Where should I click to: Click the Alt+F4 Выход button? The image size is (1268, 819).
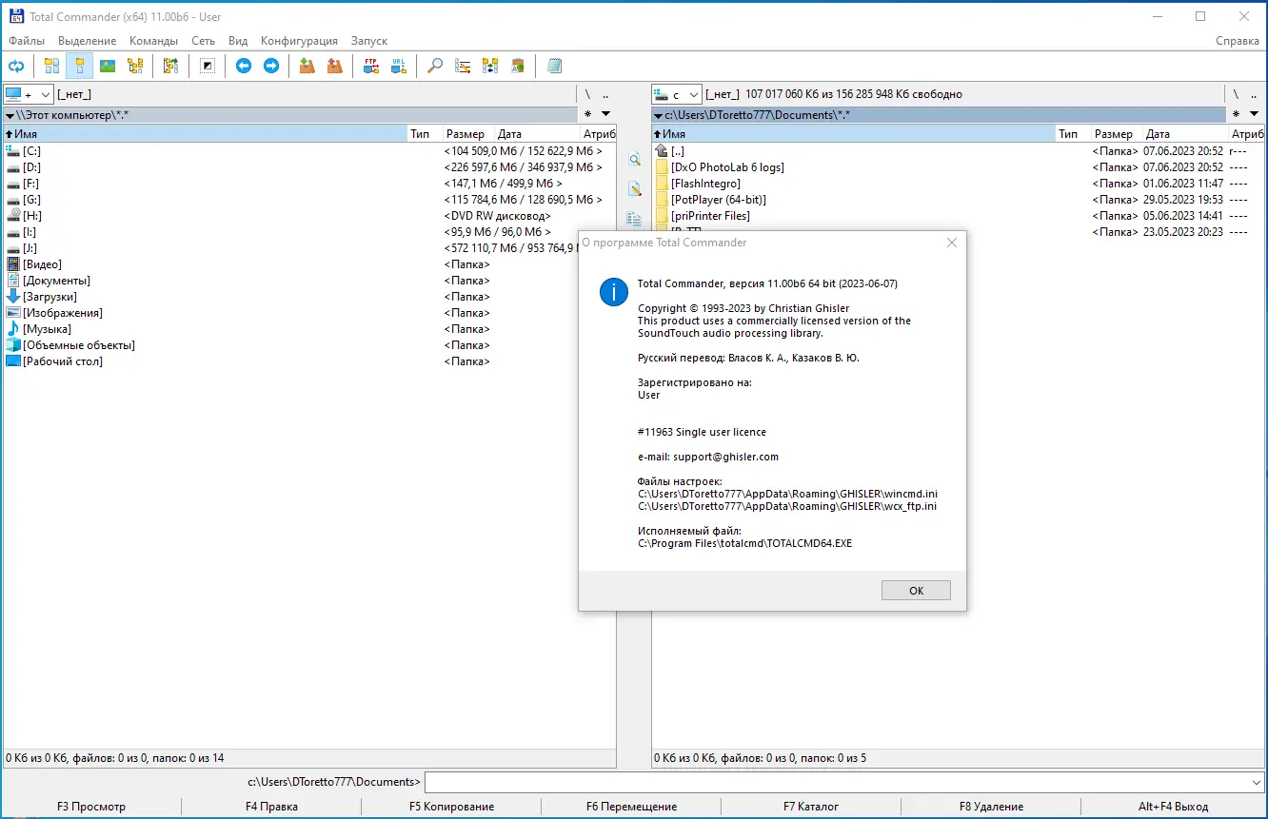tap(1174, 807)
